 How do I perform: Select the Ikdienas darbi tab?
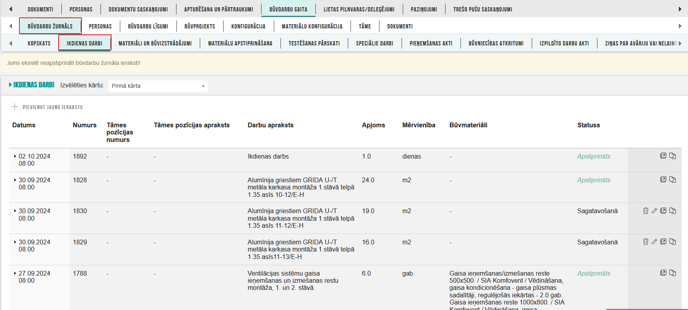[x=85, y=43]
